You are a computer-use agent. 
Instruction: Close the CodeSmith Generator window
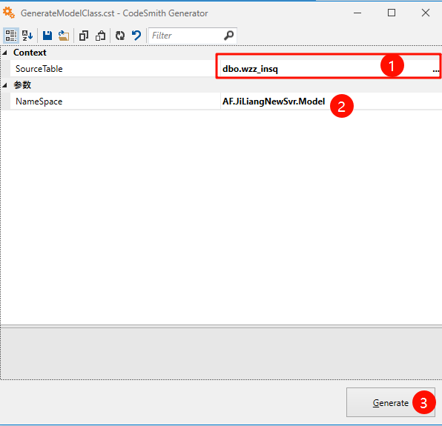426,13
